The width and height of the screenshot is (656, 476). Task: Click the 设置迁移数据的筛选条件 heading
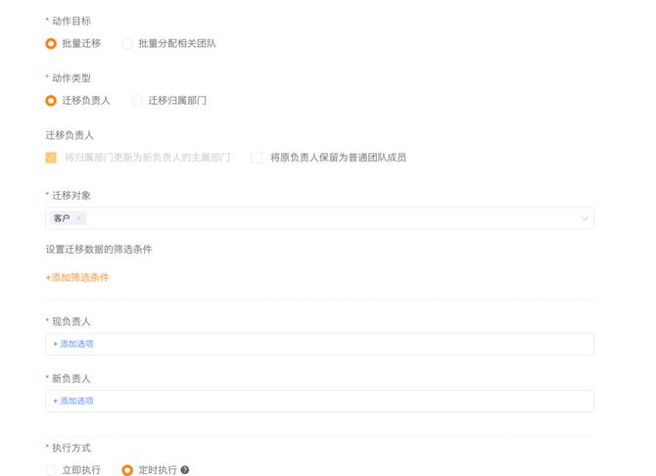pyautogui.click(x=99, y=249)
